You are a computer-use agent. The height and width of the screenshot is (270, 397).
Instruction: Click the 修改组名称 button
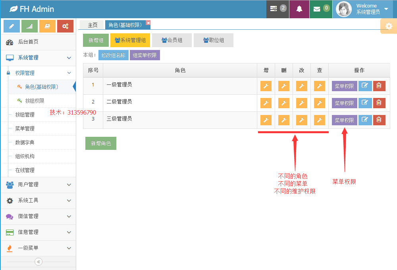tap(114, 55)
